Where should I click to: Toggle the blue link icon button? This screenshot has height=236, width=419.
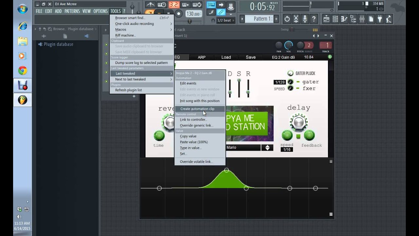221,12
